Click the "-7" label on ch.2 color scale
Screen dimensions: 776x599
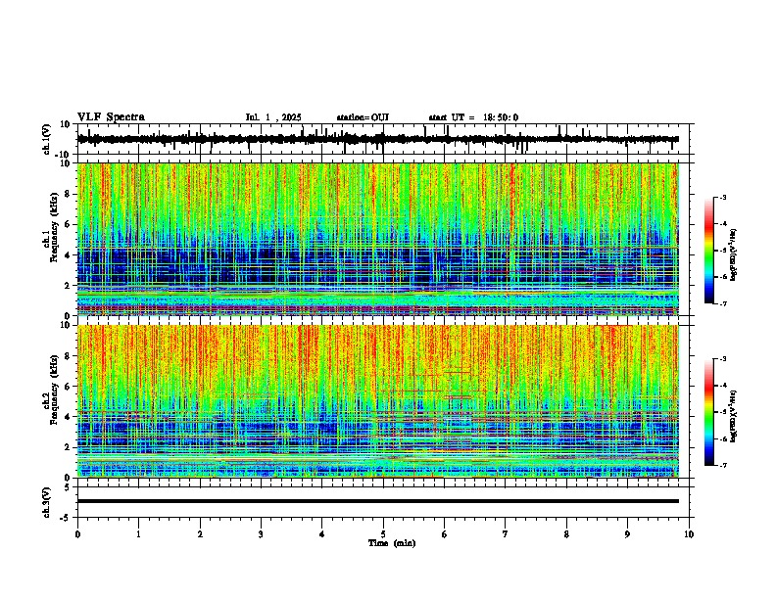coord(722,465)
